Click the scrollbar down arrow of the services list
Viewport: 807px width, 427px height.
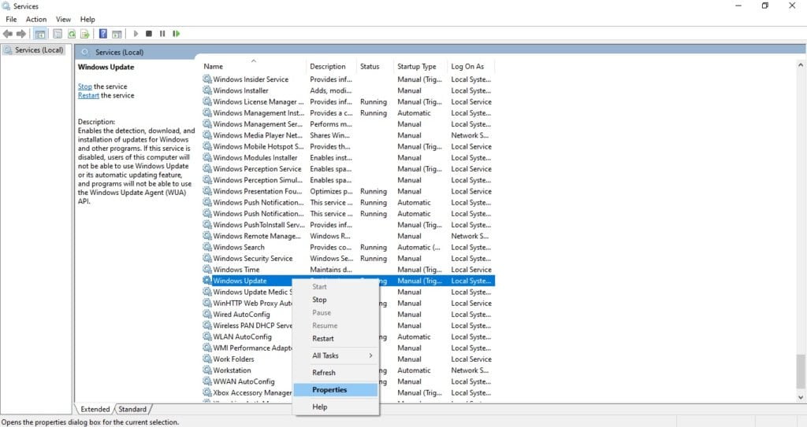click(x=801, y=397)
